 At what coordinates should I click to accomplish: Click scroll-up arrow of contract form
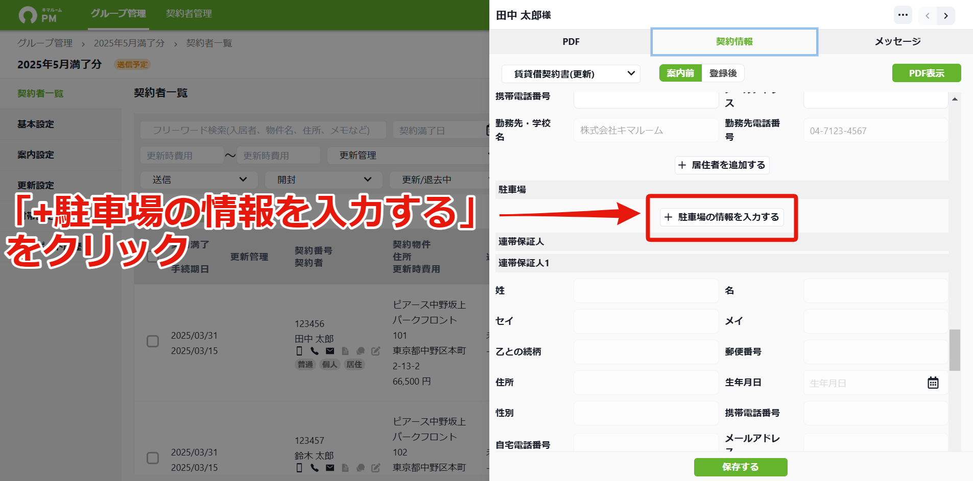(955, 99)
